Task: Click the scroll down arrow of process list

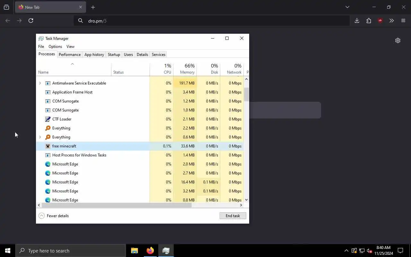Action: tap(246, 200)
